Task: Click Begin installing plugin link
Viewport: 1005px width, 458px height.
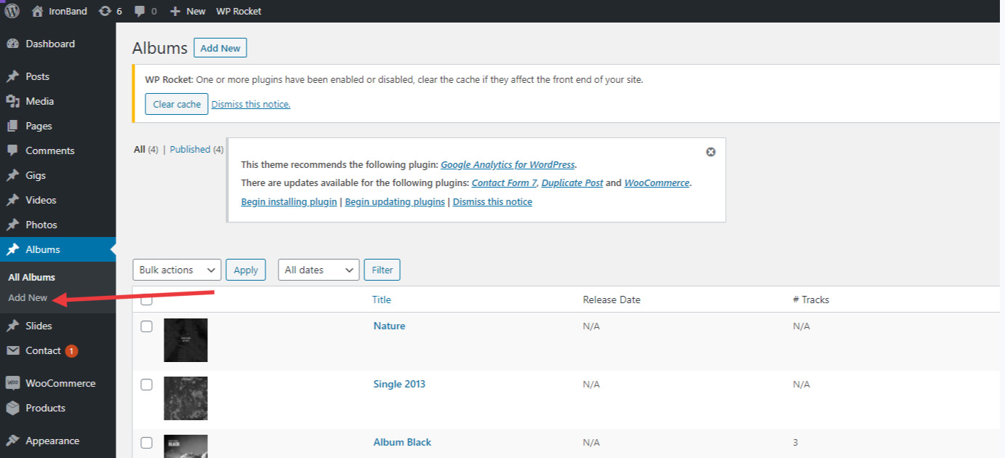Action: 289,202
